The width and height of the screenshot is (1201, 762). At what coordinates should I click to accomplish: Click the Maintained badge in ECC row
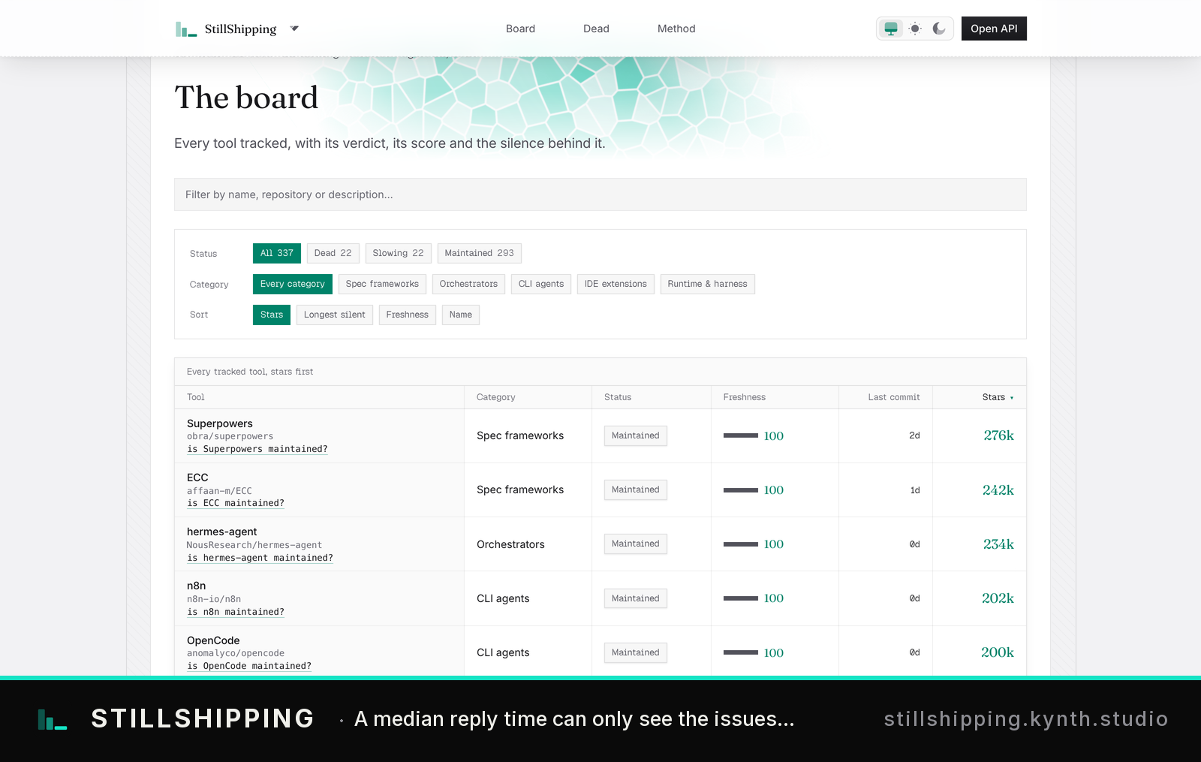point(636,489)
